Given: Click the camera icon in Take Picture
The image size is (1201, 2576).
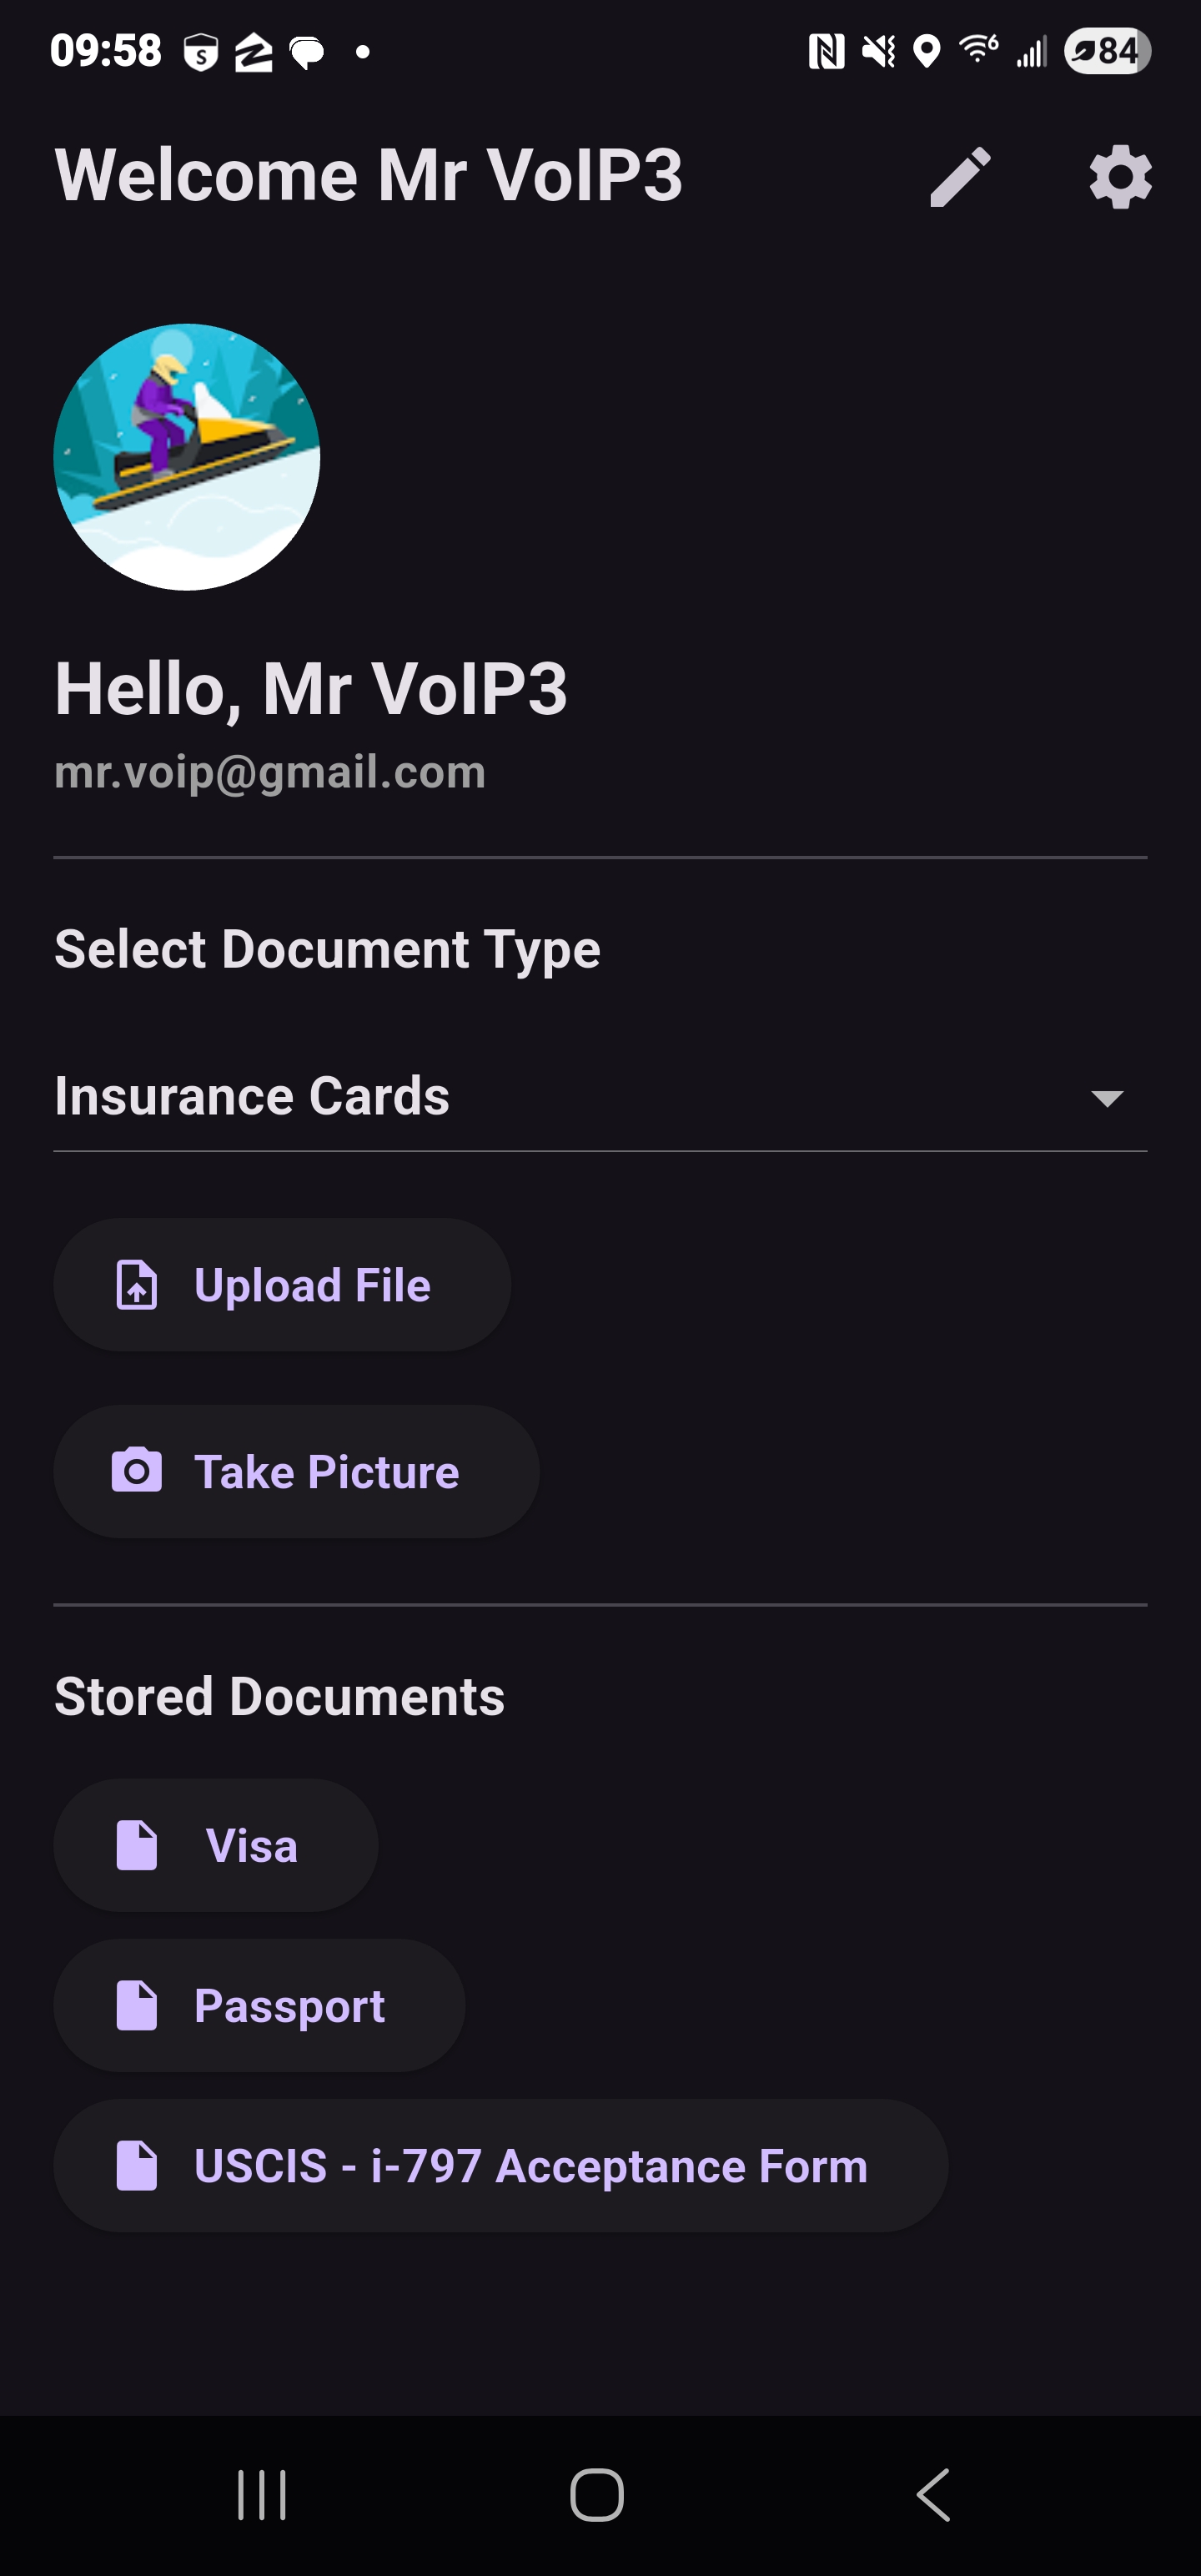Looking at the screenshot, I should click(x=137, y=1471).
